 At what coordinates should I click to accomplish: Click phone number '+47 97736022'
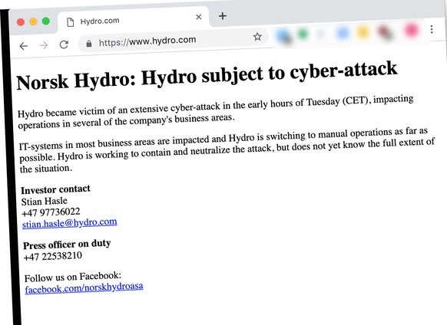(51, 212)
